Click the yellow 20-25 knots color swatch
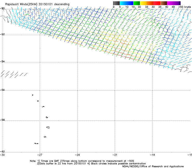192x168 pixels. 143,3
